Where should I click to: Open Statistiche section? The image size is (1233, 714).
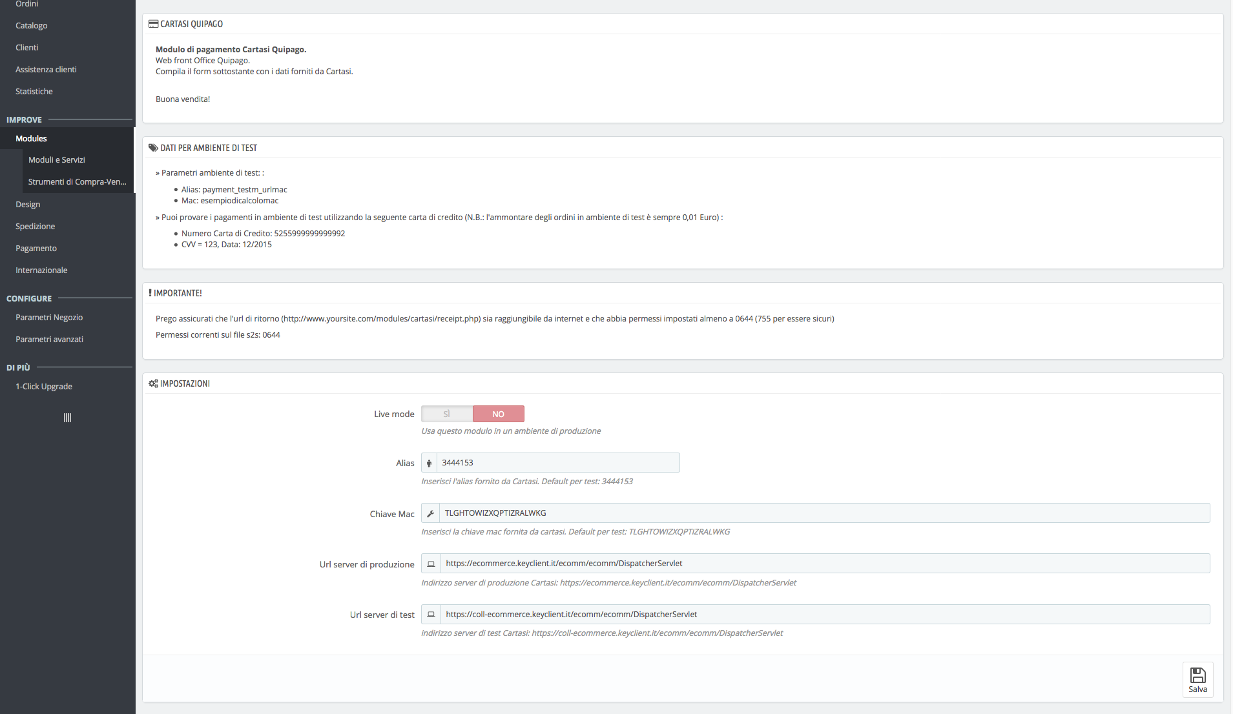(34, 92)
